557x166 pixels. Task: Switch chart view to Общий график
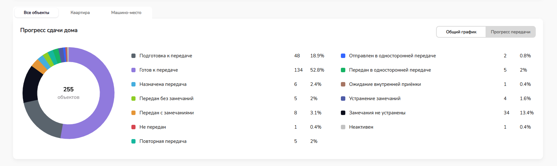461,32
